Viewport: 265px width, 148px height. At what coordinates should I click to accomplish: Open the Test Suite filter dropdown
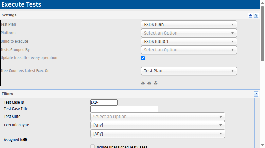point(158,117)
